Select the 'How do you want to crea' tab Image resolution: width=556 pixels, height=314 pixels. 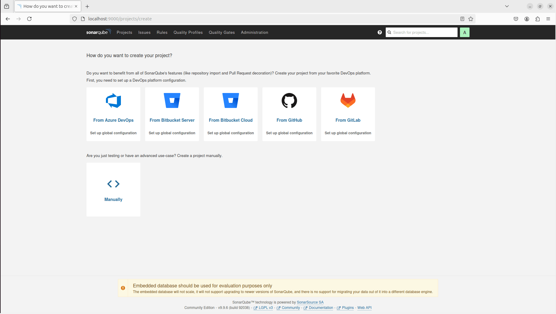tap(48, 6)
